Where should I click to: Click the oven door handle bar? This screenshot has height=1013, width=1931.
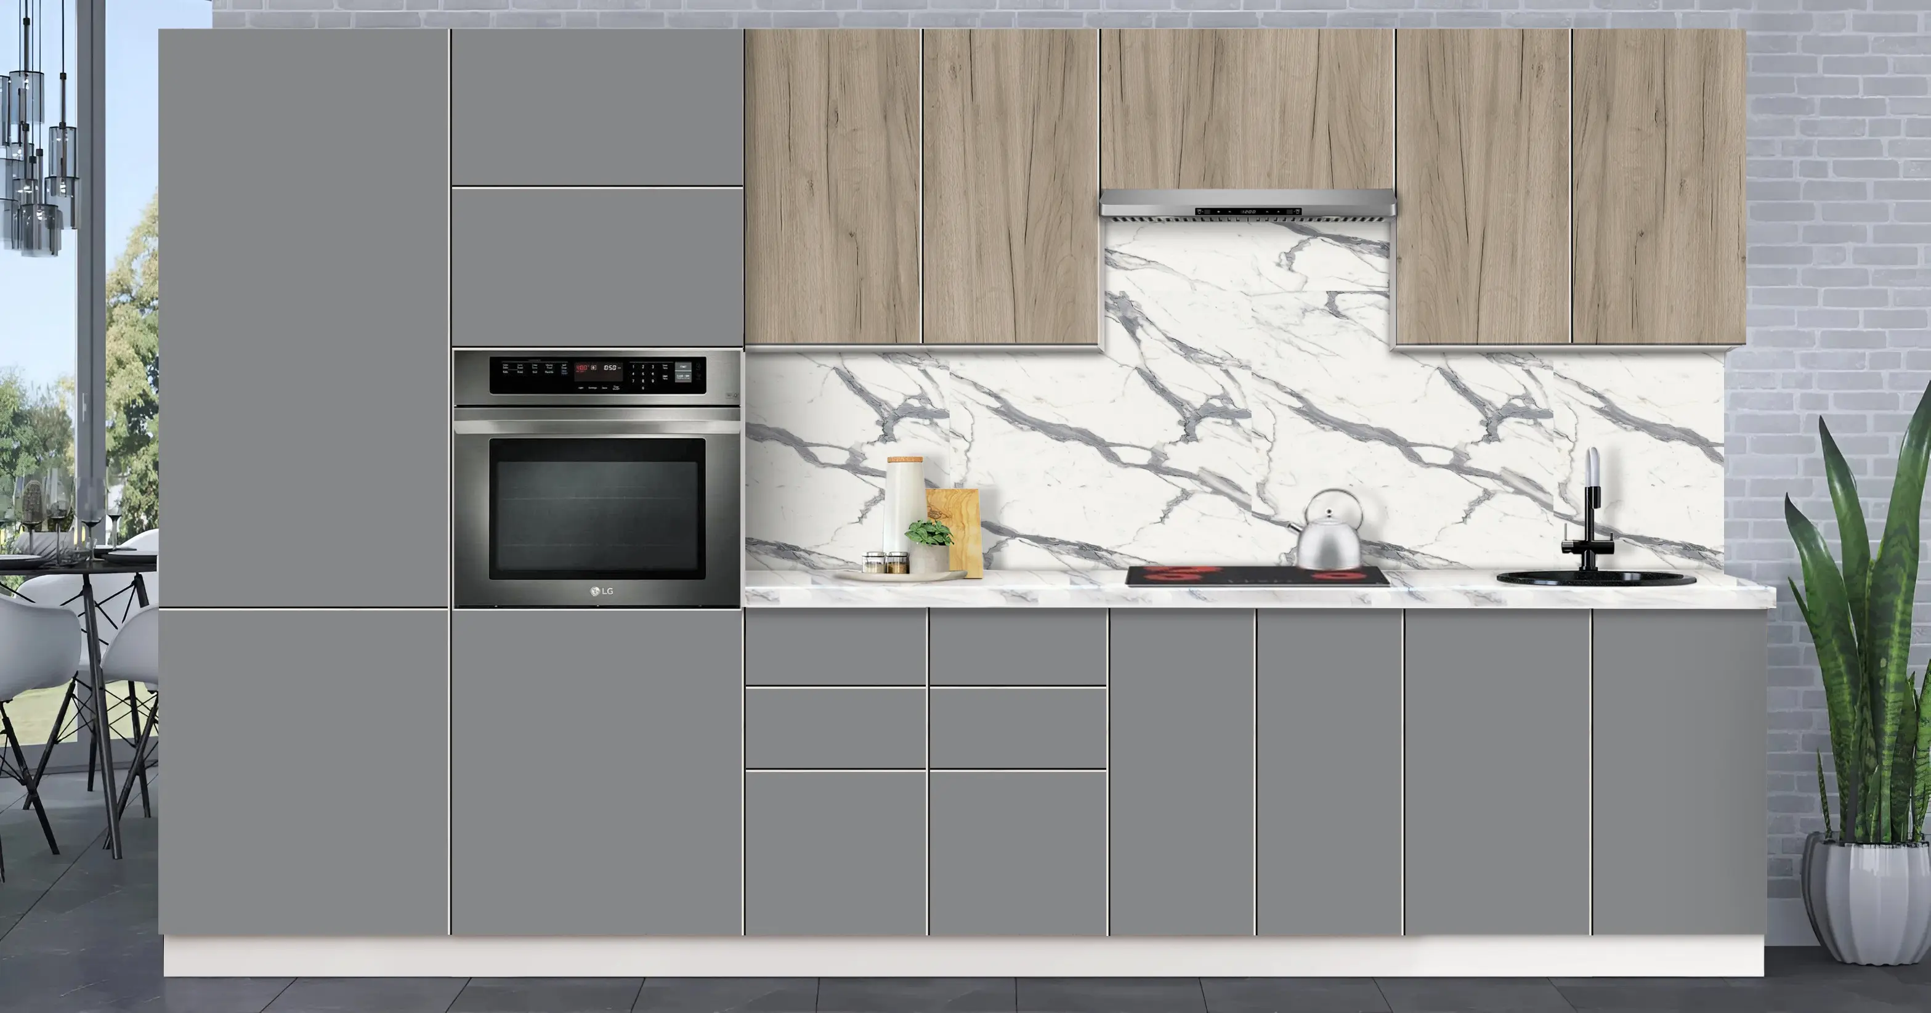(597, 426)
